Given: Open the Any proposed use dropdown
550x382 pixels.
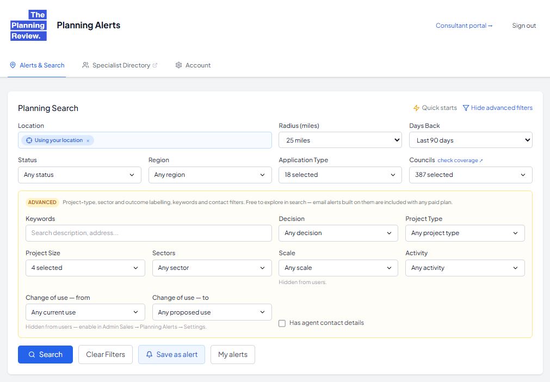Looking at the screenshot, I should point(212,312).
